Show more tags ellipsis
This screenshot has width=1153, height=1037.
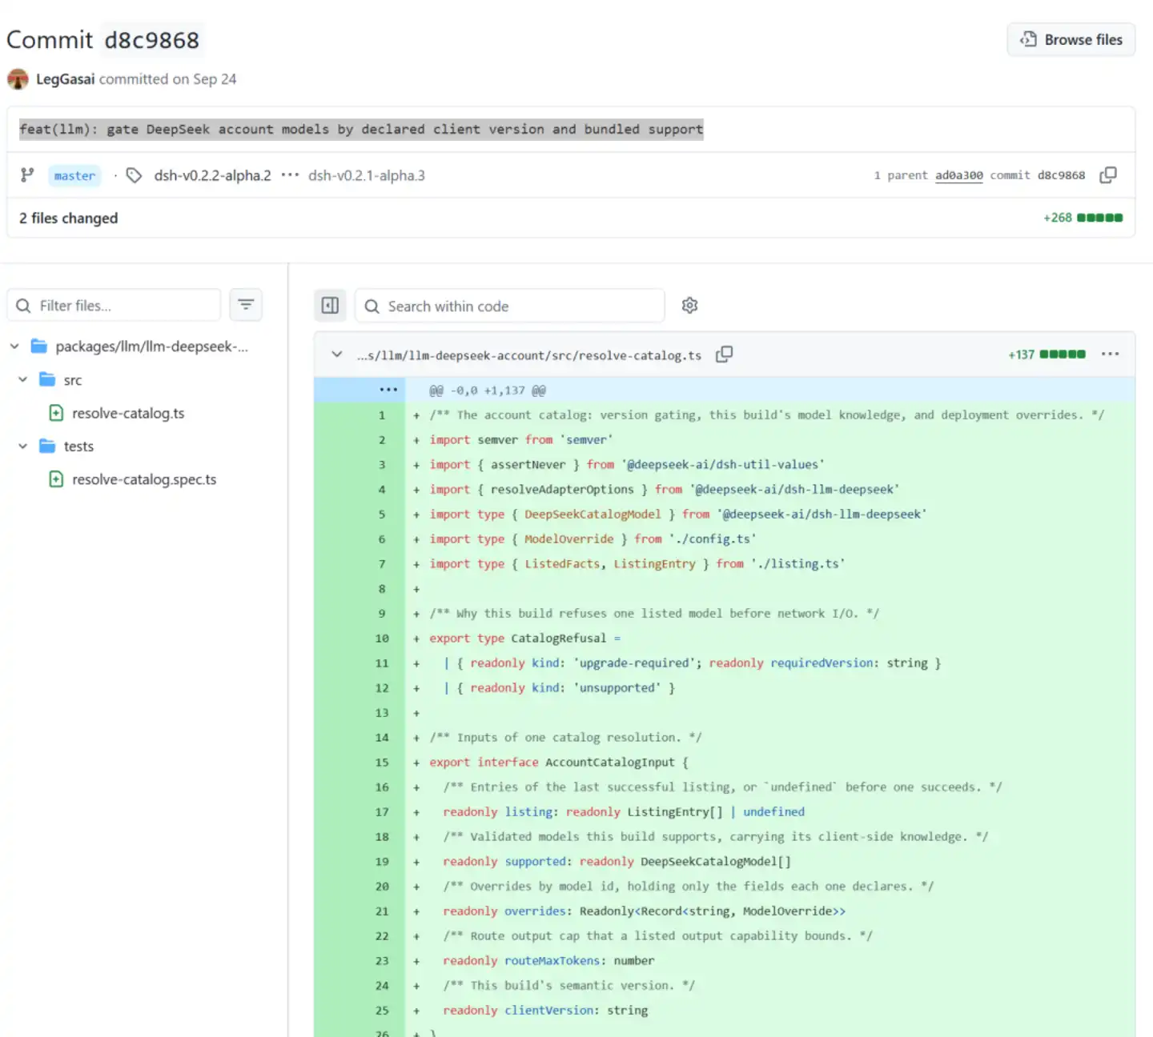pos(290,175)
